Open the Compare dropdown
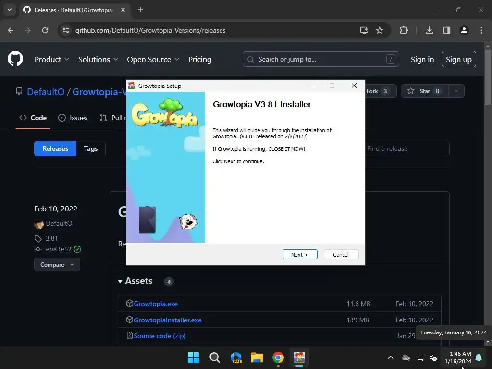Screen dimensions: 492x369 (57, 265)
